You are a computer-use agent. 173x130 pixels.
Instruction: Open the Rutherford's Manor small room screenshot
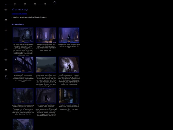click(23, 35)
